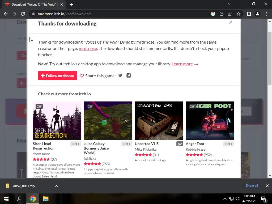Visit the show-more author page
Viewport: 272px width, 204px height.
41,154
